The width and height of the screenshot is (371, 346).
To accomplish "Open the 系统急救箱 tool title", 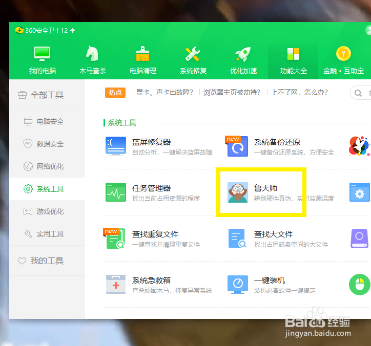I will click(152, 280).
